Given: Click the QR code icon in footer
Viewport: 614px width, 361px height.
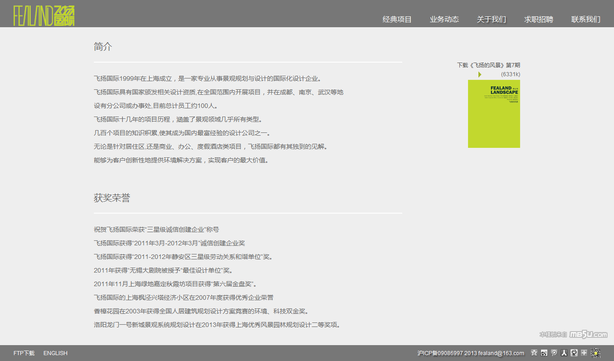Looking at the screenshot, I should [595, 353].
